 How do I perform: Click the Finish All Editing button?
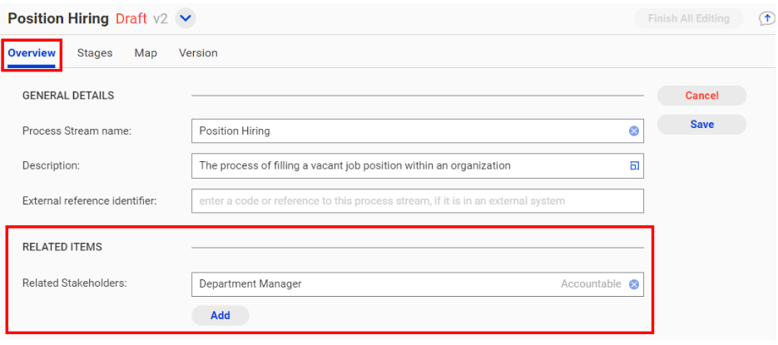tap(689, 19)
